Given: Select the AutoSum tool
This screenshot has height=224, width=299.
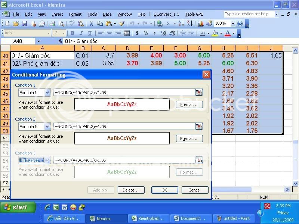Looking at the screenshot, I should point(168,24).
